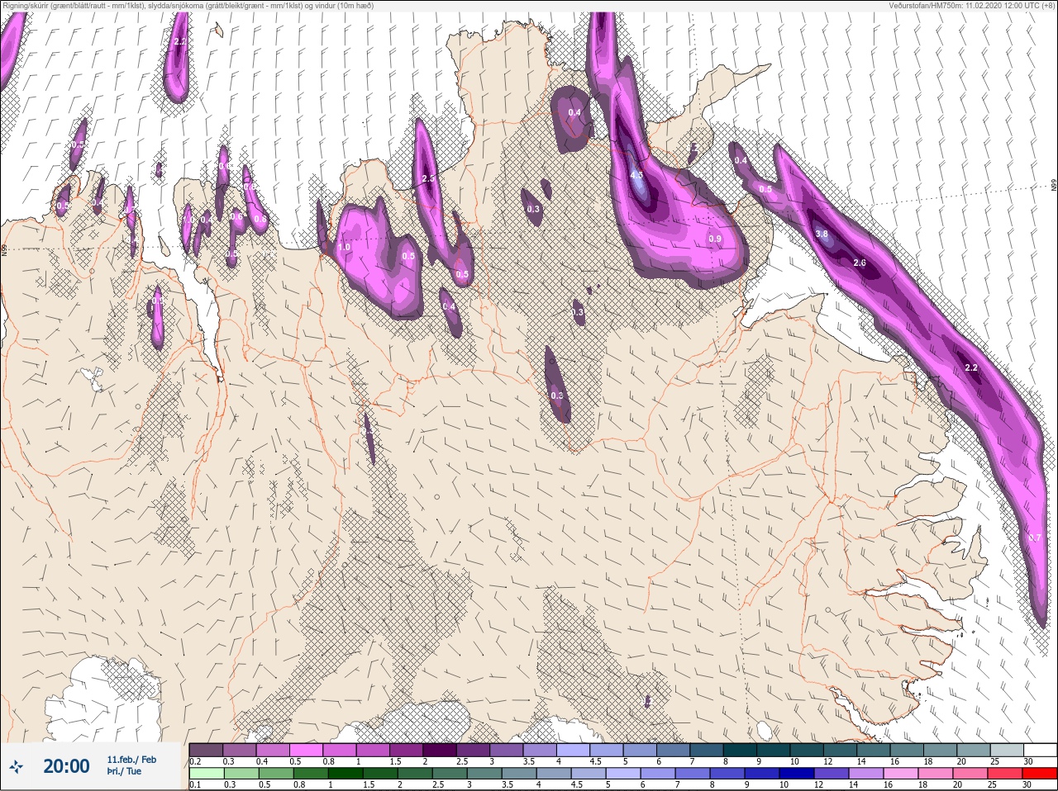Click lower legend deep blue swatch starting at 10
The image size is (1058, 791).
coord(797,774)
